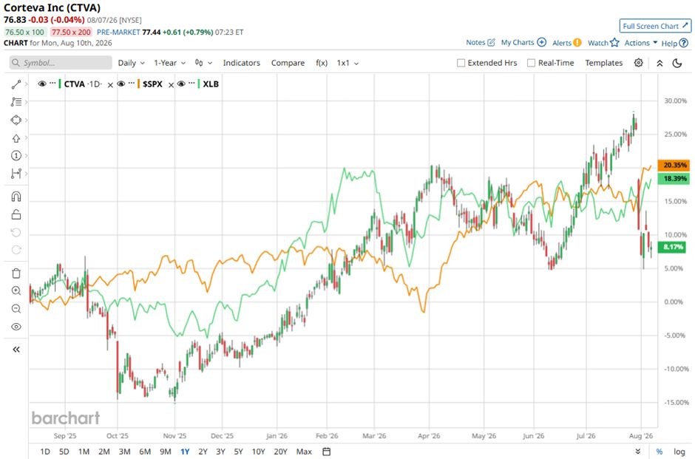Delete drawings with the trash icon
The image size is (695, 459).
point(16,273)
